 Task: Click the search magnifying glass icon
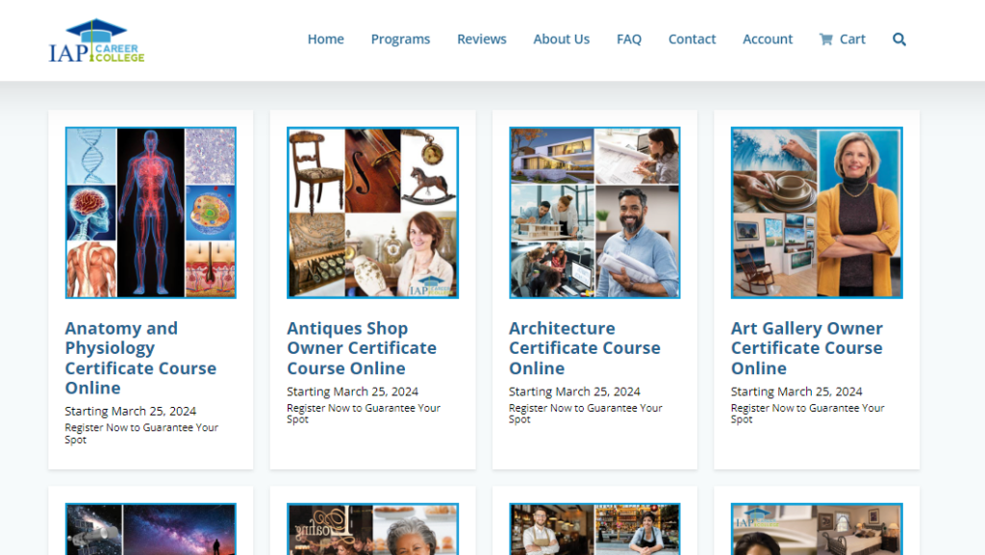[x=898, y=38]
